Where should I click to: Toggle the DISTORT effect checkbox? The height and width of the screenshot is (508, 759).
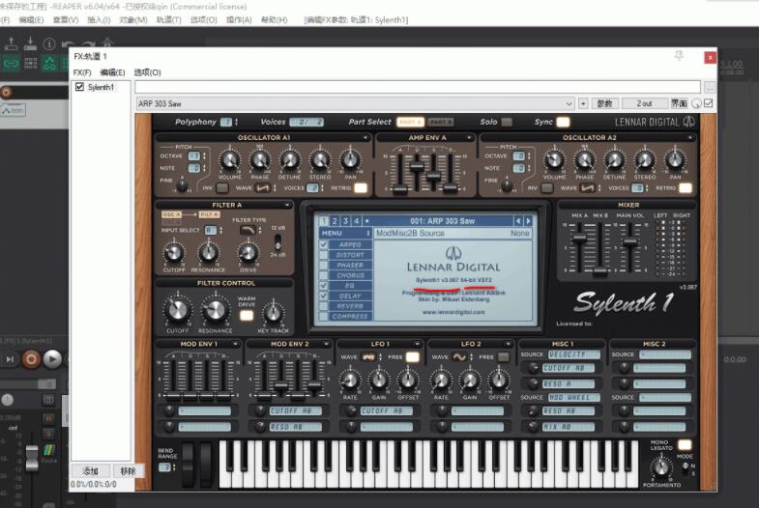(x=323, y=255)
